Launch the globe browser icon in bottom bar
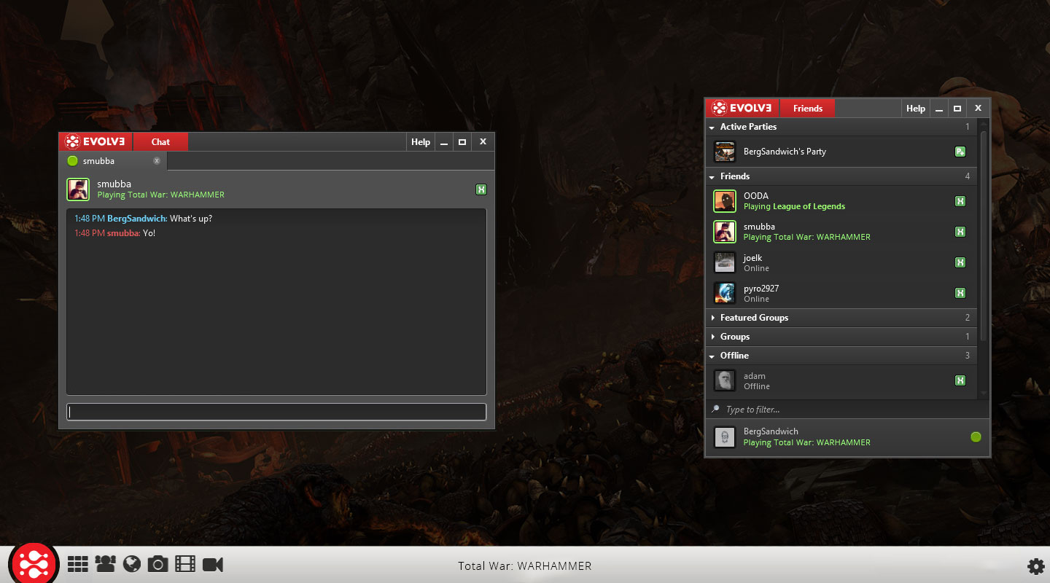 click(x=131, y=564)
